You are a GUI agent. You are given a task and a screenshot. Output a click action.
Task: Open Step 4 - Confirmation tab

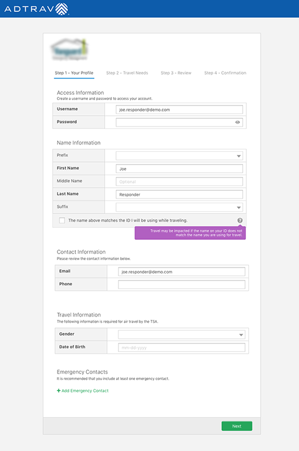(225, 73)
